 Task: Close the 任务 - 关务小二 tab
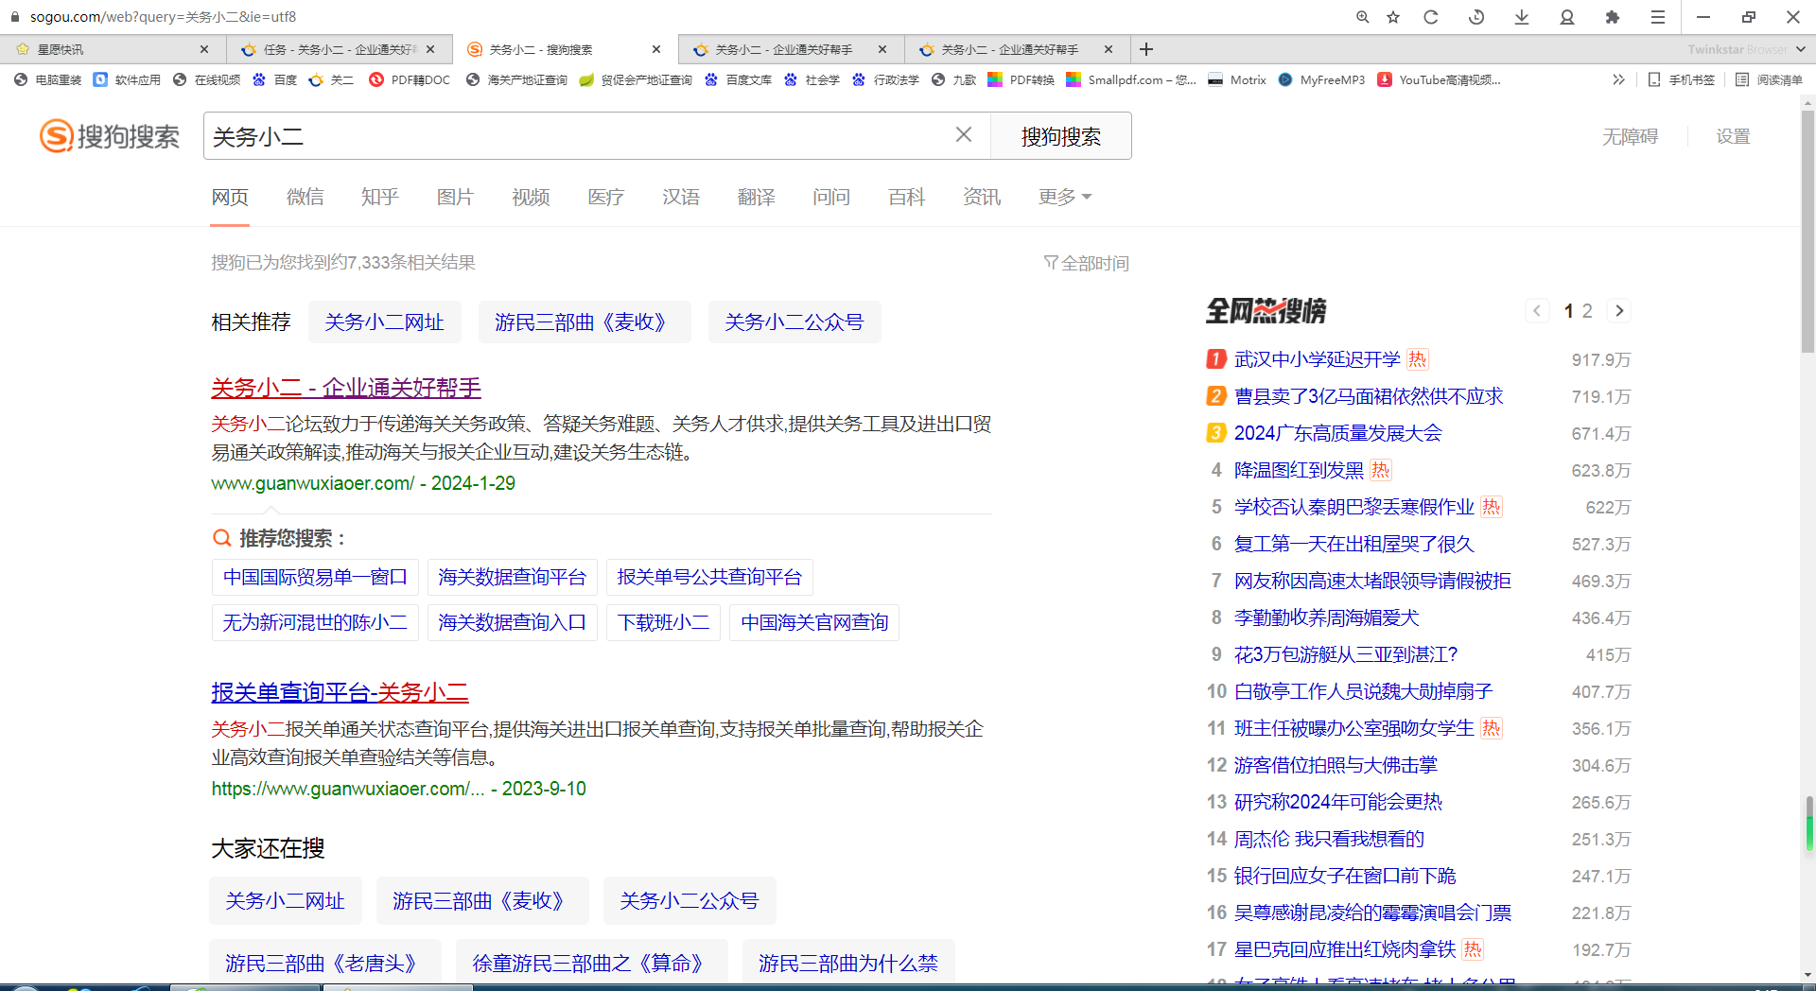[x=430, y=49]
